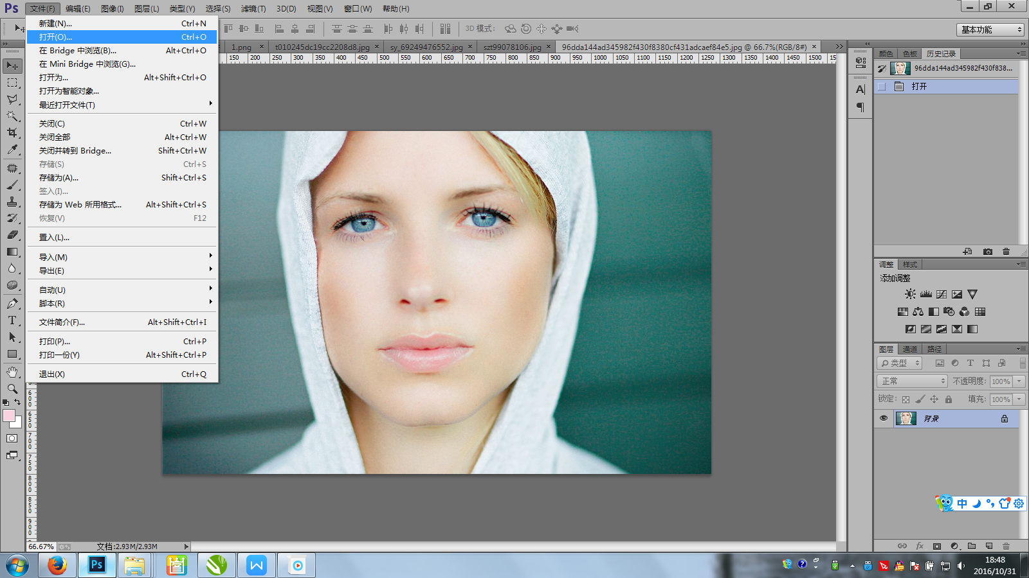Open the 填充 fill dropdown arrow

(x=1019, y=399)
